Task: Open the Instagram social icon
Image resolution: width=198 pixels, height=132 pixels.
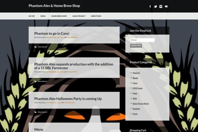Action: (x=161, y=7)
